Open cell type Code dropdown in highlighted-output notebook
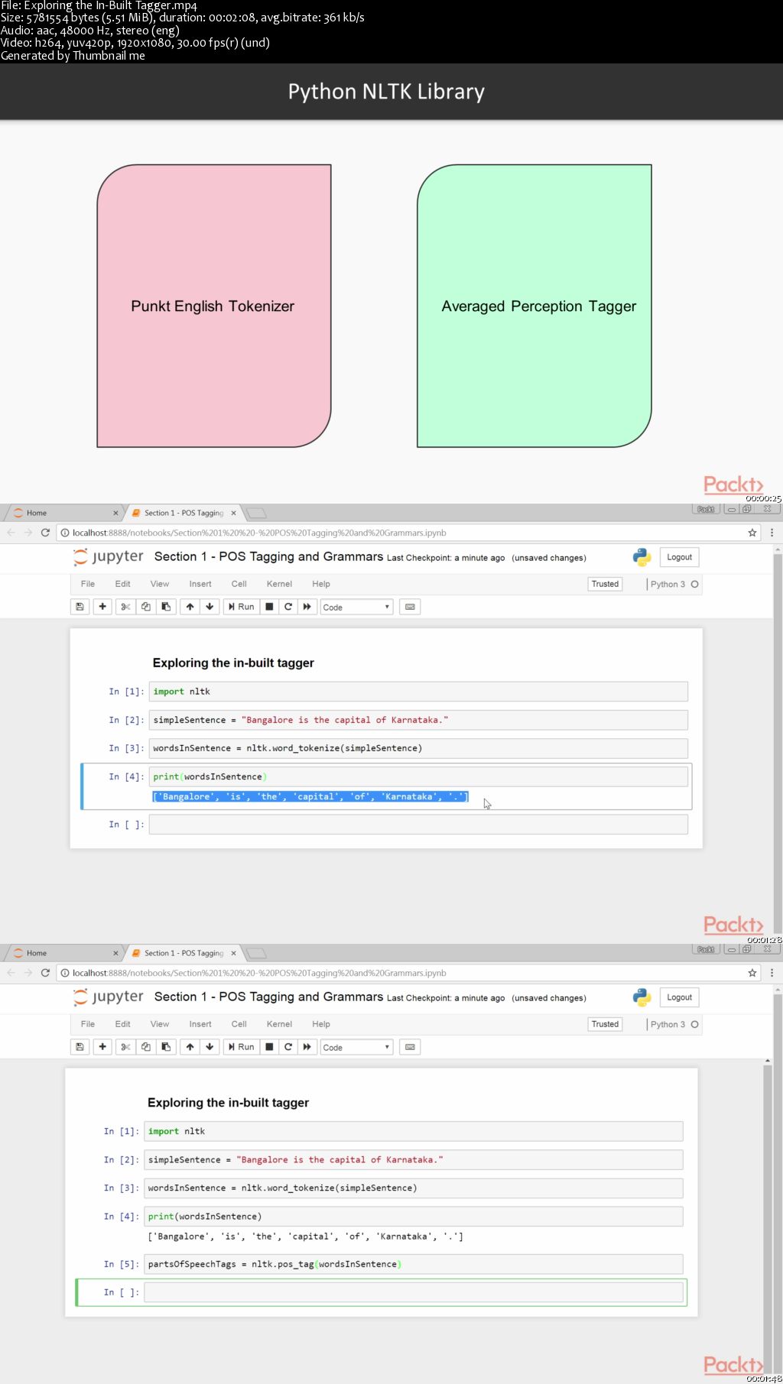The height and width of the screenshot is (1384, 783). [356, 607]
